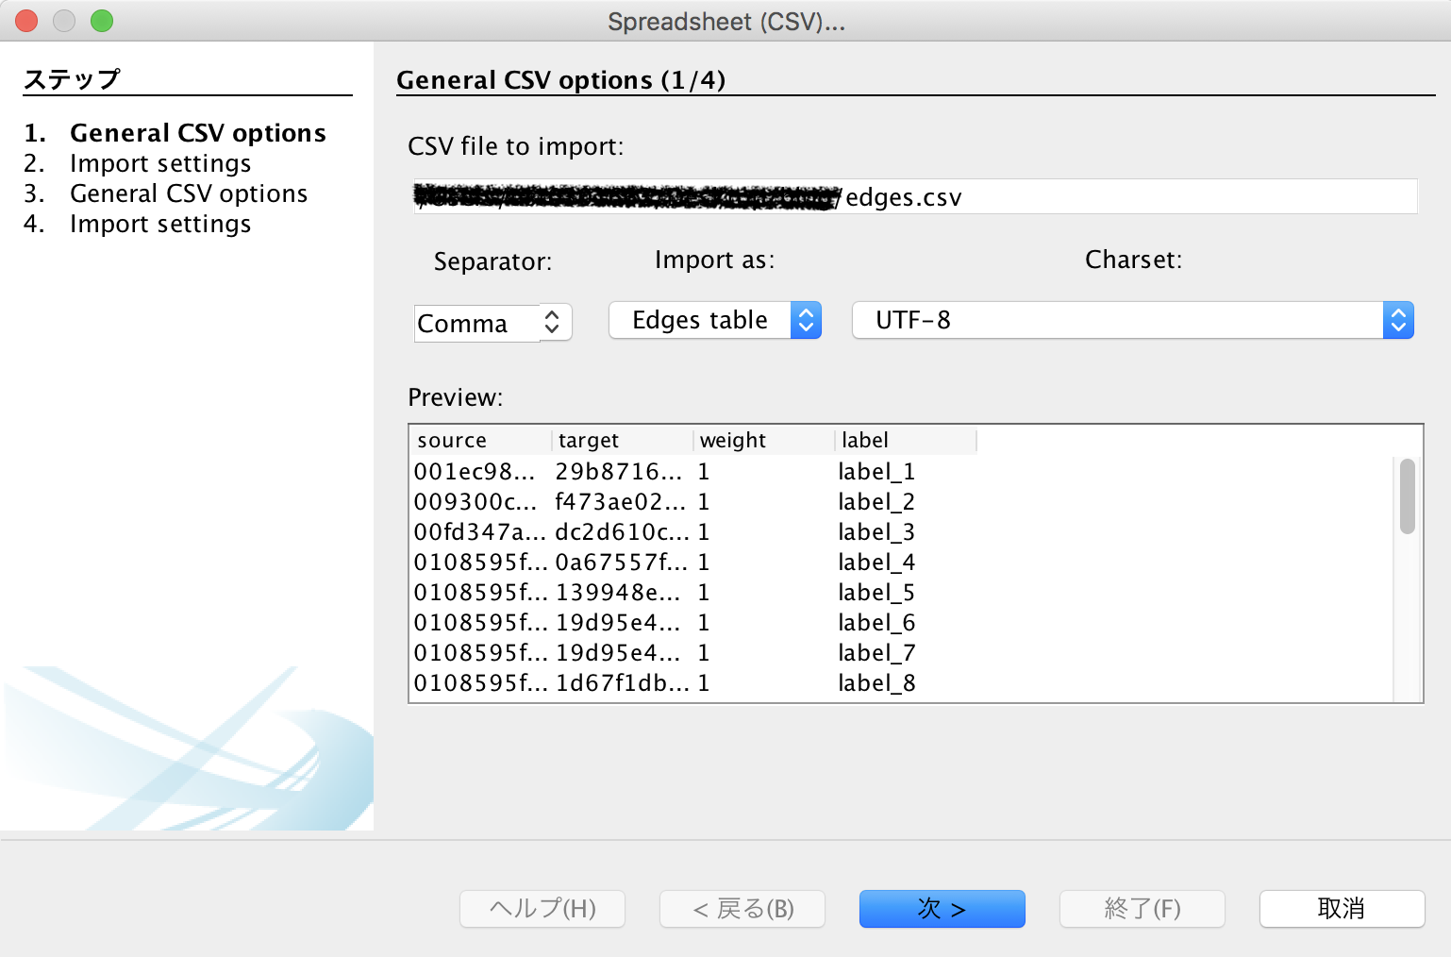The height and width of the screenshot is (957, 1451).
Task: Open the Separator combo box arrows
Action: (x=554, y=323)
